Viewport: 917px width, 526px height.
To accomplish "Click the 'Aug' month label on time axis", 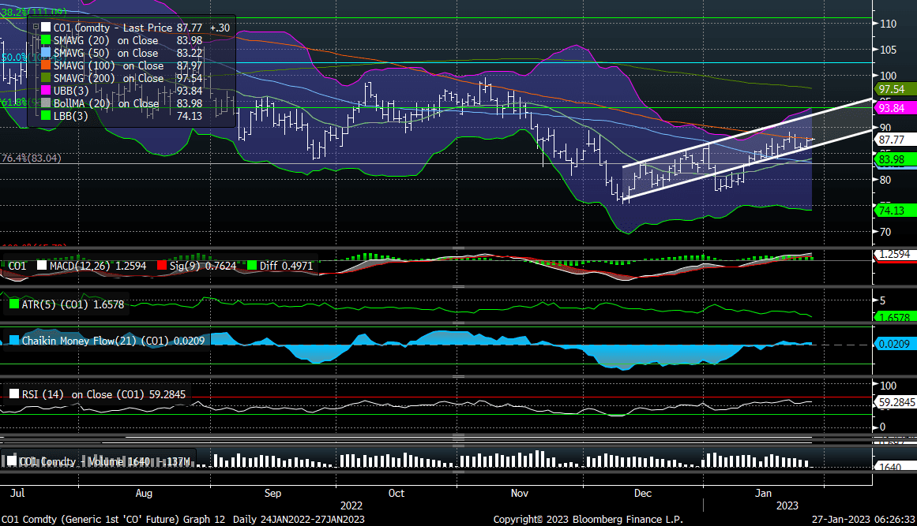I will tap(144, 494).
